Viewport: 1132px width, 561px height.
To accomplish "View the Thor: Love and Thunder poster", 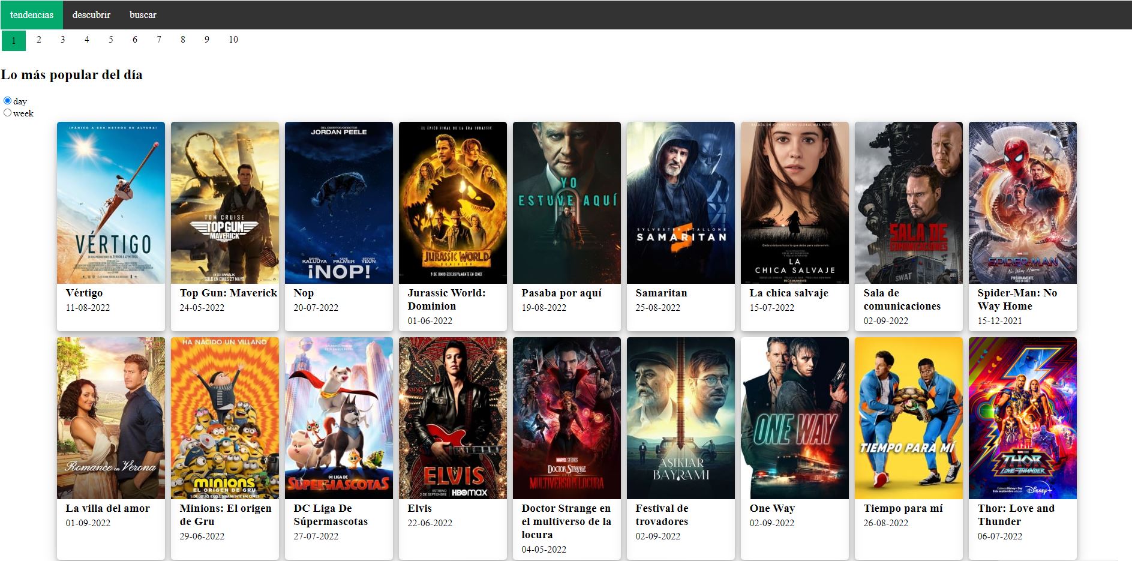I will pyautogui.click(x=1022, y=418).
